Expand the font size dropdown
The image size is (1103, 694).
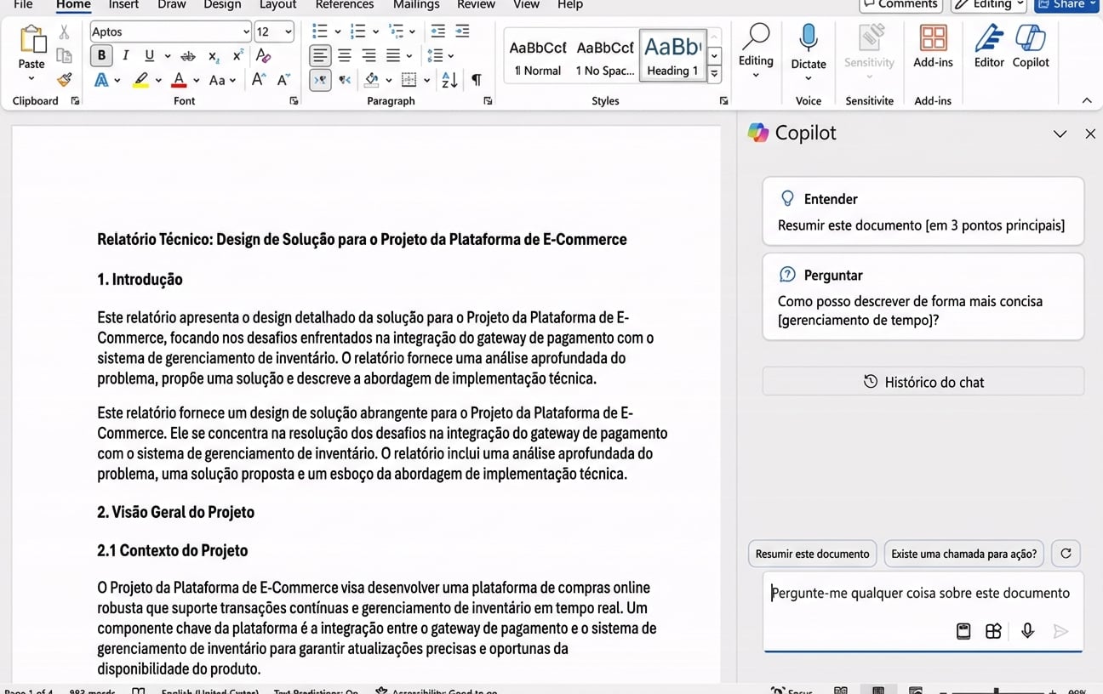pyautogui.click(x=289, y=31)
